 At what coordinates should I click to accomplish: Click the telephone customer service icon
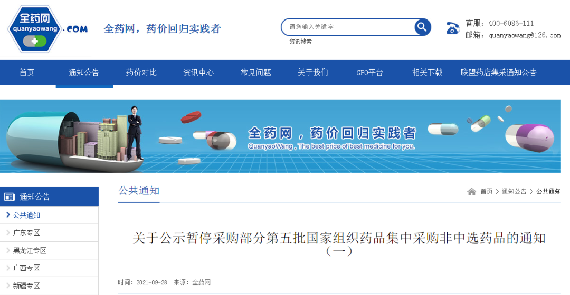point(453,28)
